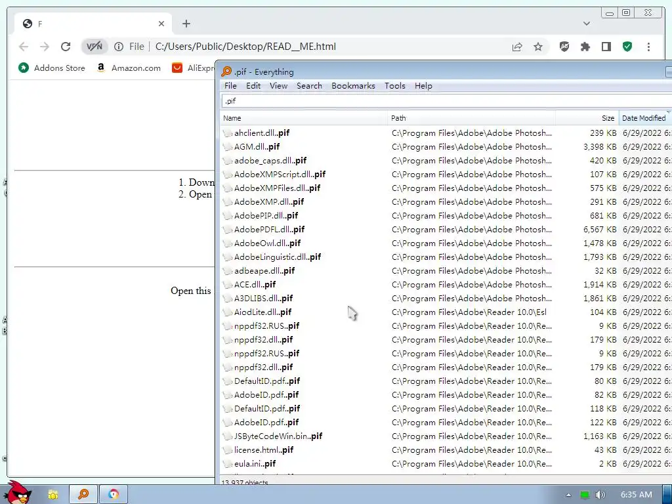Open a new browser tab
Screen dimensions: 672x504
186,24
